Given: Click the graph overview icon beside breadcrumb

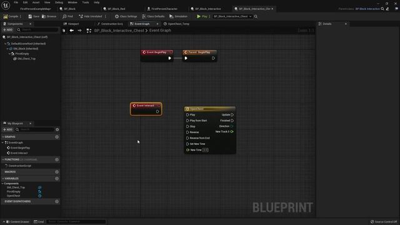Looking at the screenshot, I should pyautogui.click(x=89, y=31).
